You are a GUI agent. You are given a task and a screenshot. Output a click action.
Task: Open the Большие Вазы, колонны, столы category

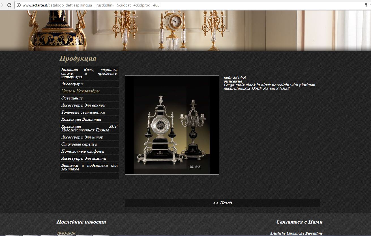pyautogui.click(x=89, y=73)
